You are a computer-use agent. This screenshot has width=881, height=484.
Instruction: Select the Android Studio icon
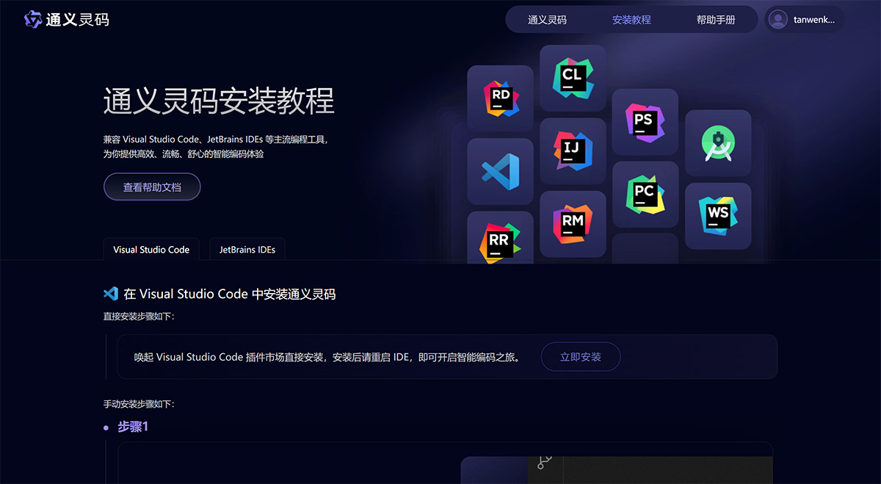click(x=717, y=143)
